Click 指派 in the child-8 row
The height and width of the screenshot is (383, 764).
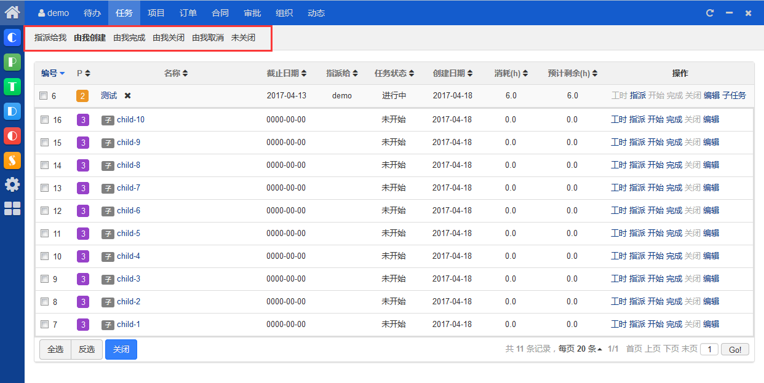pos(637,165)
